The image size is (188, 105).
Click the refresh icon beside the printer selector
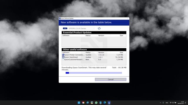click(x=99, y=29)
